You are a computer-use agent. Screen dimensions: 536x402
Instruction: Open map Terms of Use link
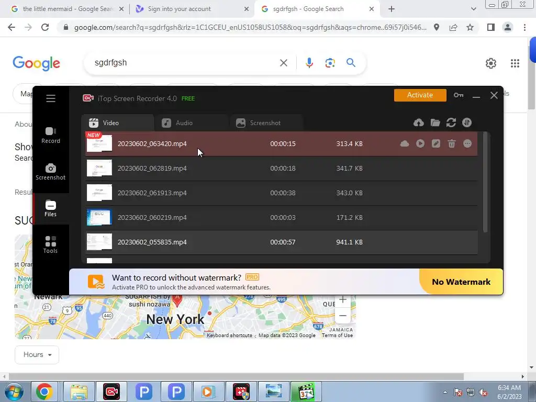(x=337, y=336)
